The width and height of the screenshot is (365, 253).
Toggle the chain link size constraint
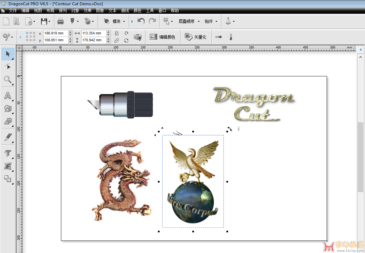coord(116,40)
